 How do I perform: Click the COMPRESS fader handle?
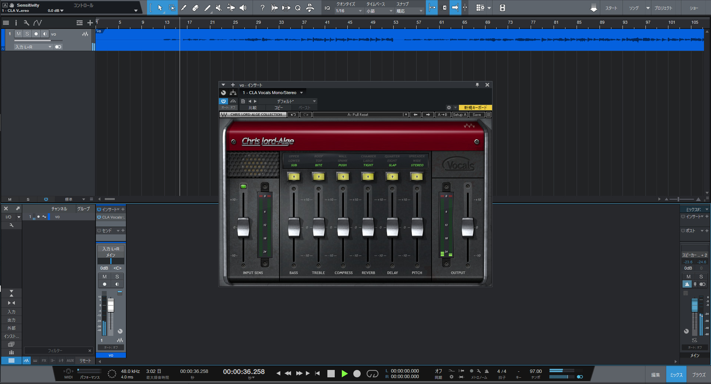point(343,227)
